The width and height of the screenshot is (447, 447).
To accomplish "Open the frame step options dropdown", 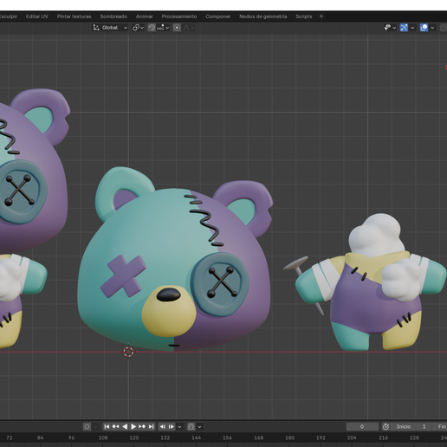I will click(179, 426).
